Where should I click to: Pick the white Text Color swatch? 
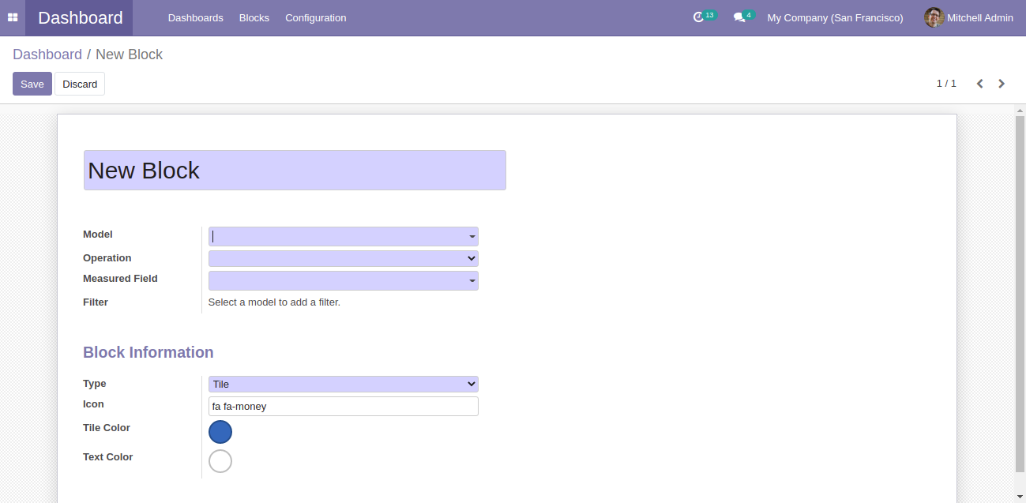point(220,461)
